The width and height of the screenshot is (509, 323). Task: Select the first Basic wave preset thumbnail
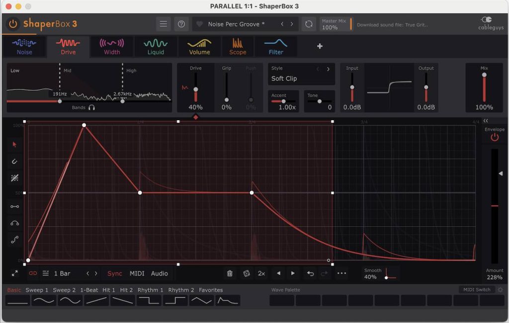(17, 300)
